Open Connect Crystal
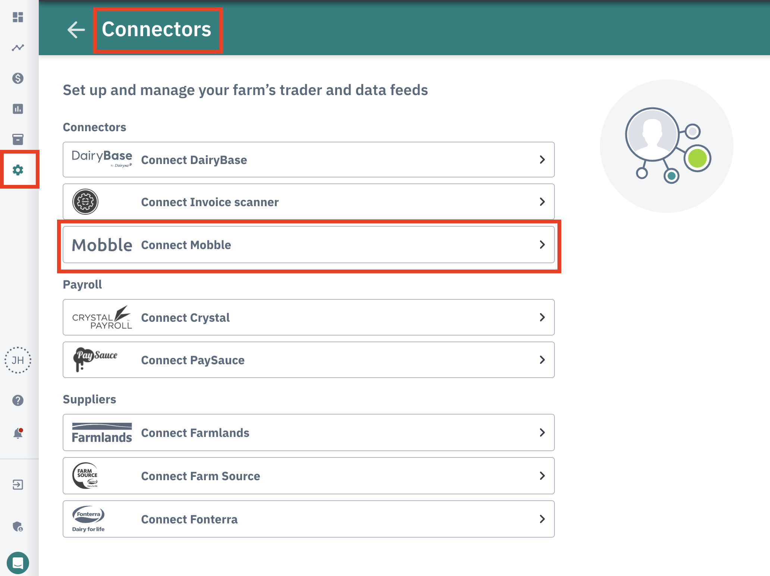Image resolution: width=770 pixels, height=576 pixels. pos(309,317)
